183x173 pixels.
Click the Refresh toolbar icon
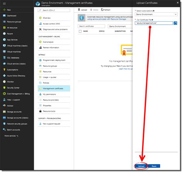coord(102,10)
